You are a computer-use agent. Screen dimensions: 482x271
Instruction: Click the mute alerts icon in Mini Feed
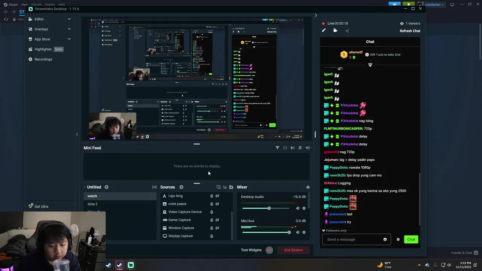click(300, 148)
